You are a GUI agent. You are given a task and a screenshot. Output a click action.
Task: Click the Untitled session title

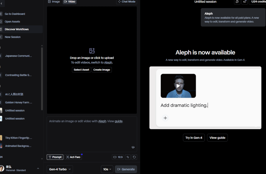[x=205, y=2]
